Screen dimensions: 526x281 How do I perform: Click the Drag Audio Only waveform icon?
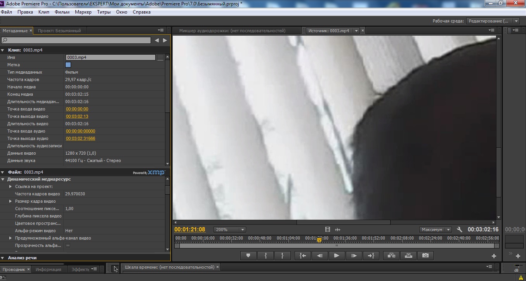(338, 229)
